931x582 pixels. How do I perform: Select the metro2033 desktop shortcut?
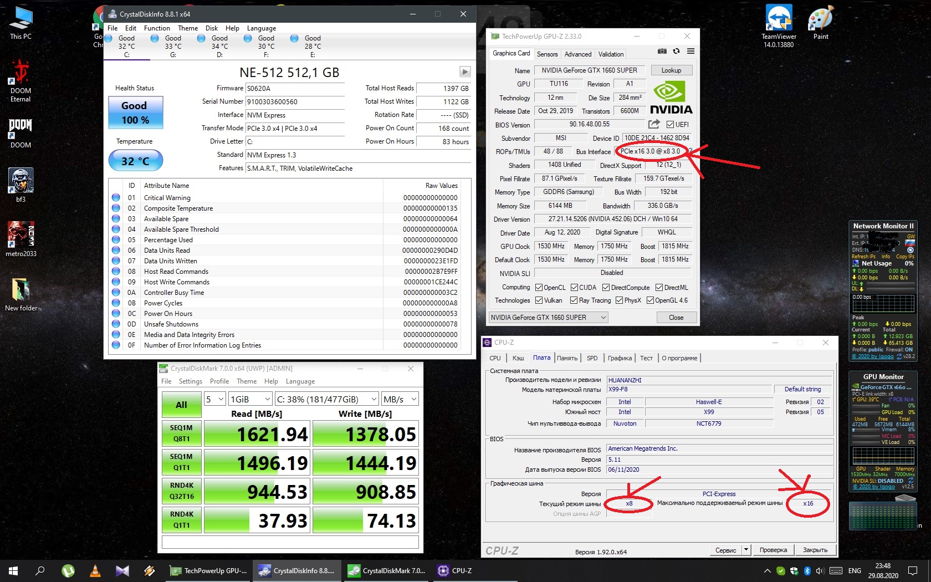pos(21,239)
